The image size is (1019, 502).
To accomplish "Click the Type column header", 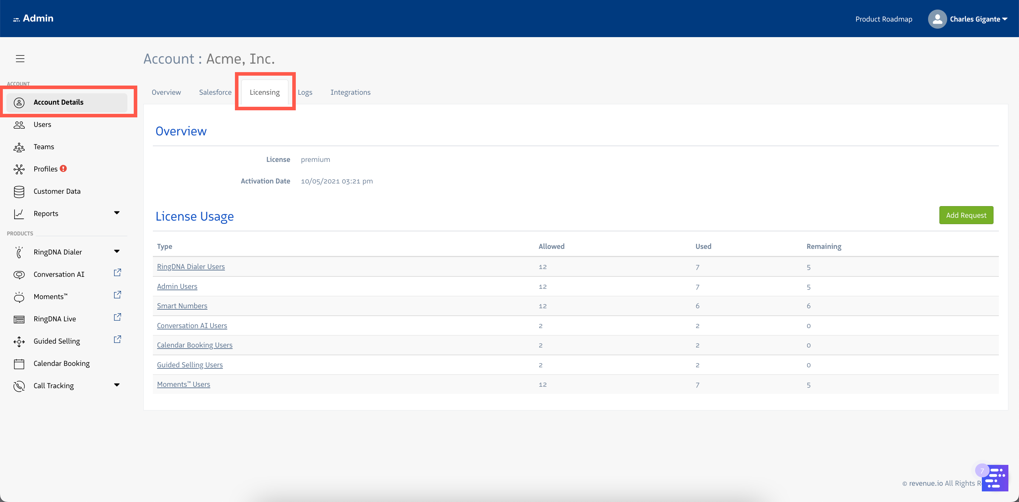I will pyautogui.click(x=165, y=246).
